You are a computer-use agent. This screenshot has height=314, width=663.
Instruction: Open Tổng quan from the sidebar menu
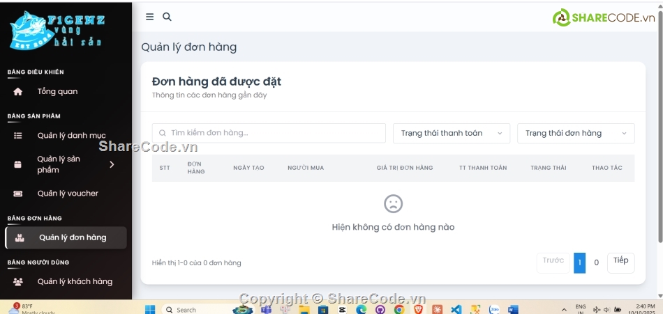pyautogui.click(x=57, y=92)
